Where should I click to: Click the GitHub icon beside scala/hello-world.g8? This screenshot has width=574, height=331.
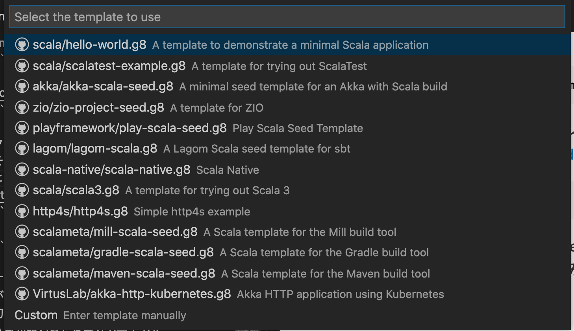tap(22, 44)
